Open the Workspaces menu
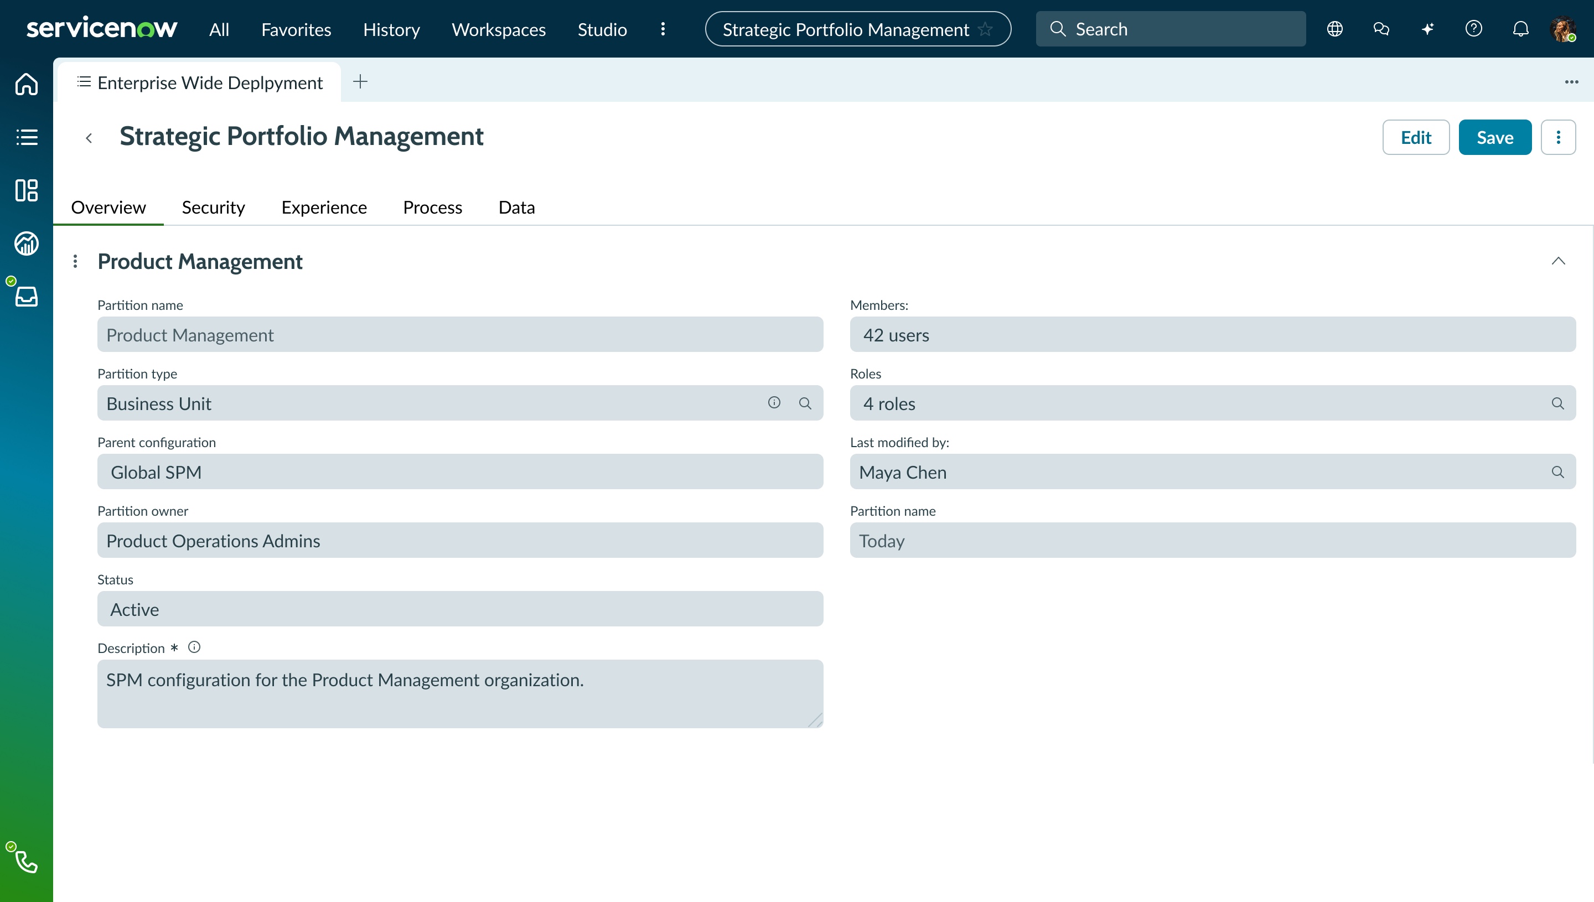1594x902 pixels. (x=499, y=29)
